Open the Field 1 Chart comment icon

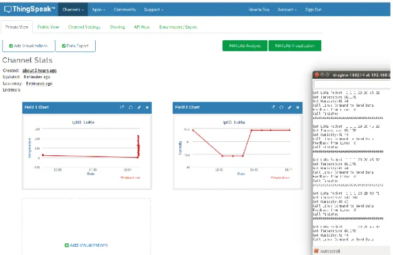click(131, 107)
